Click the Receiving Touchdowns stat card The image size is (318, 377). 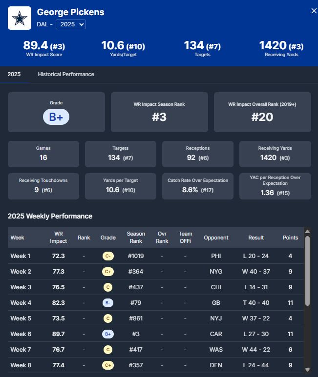coord(43,186)
